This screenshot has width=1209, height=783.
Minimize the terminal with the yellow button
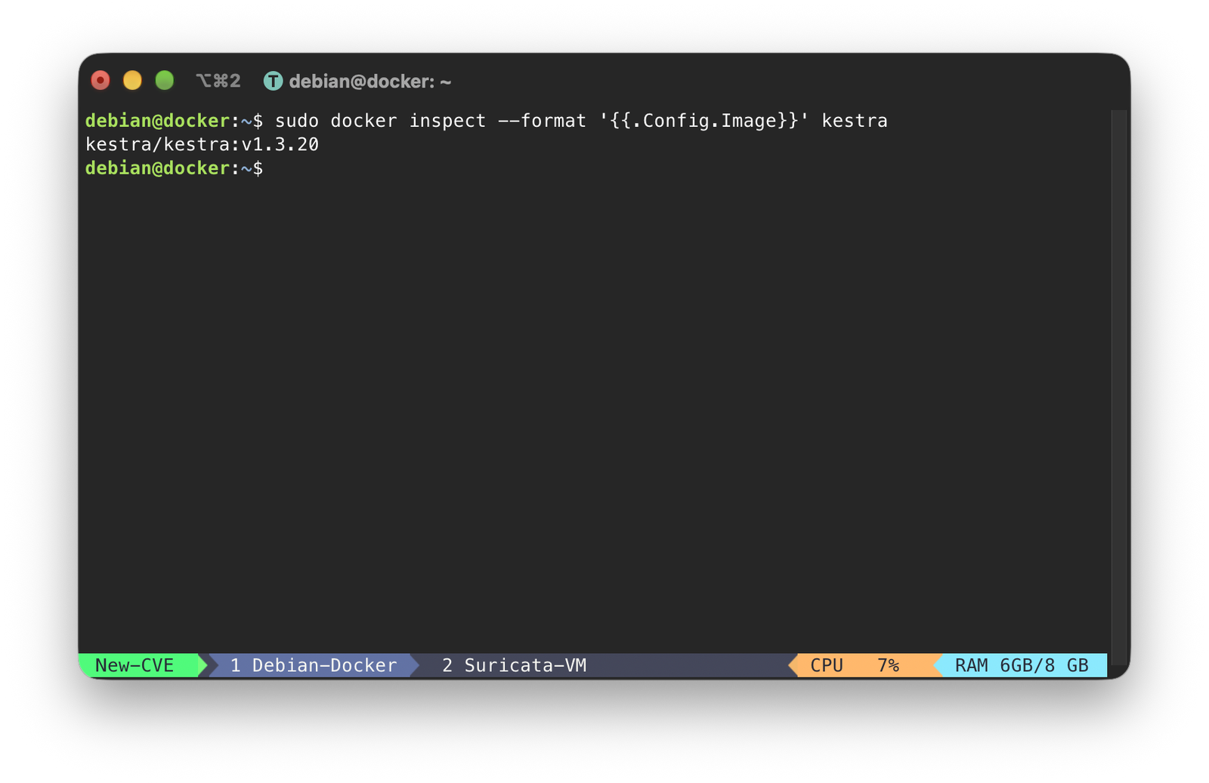point(132,81)
